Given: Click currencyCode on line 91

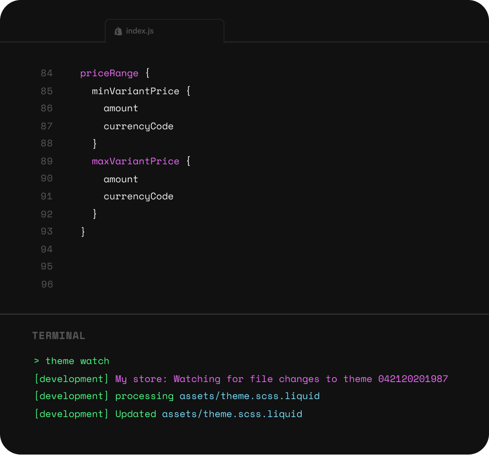Looking at the screenshot, I should (139, 196).
